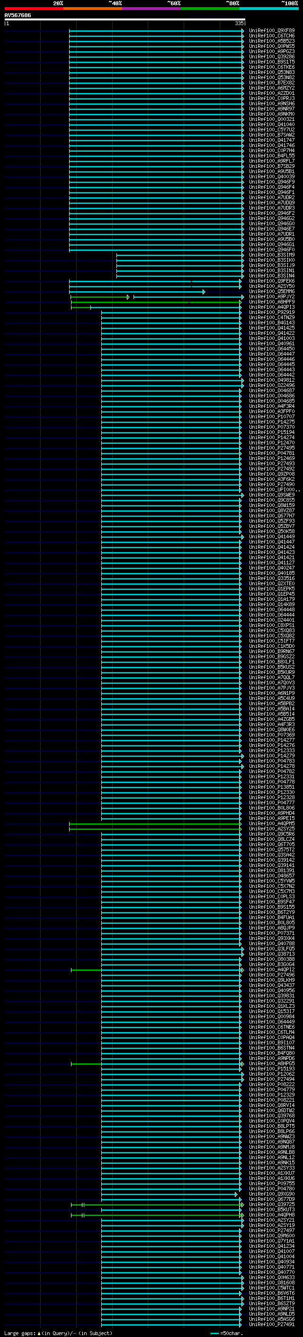The image size is (303, 1337).
Task: Select hit label UniRef100_B3SIN4
Action: [x=272, y=276]
